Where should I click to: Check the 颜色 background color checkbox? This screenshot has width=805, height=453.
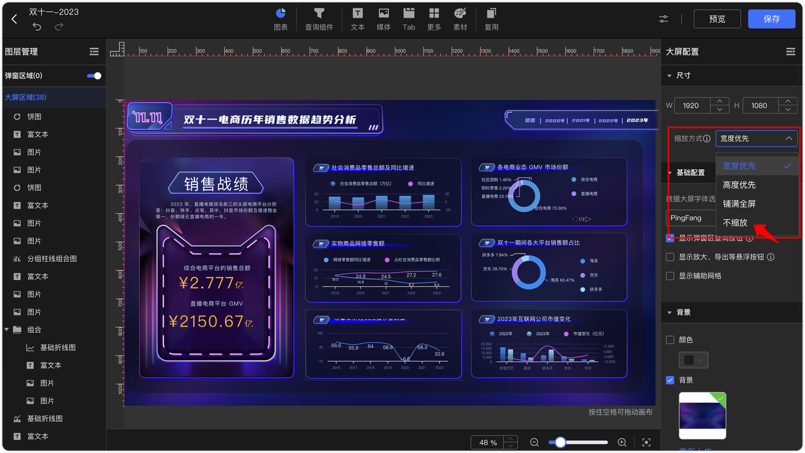(670, 340)
